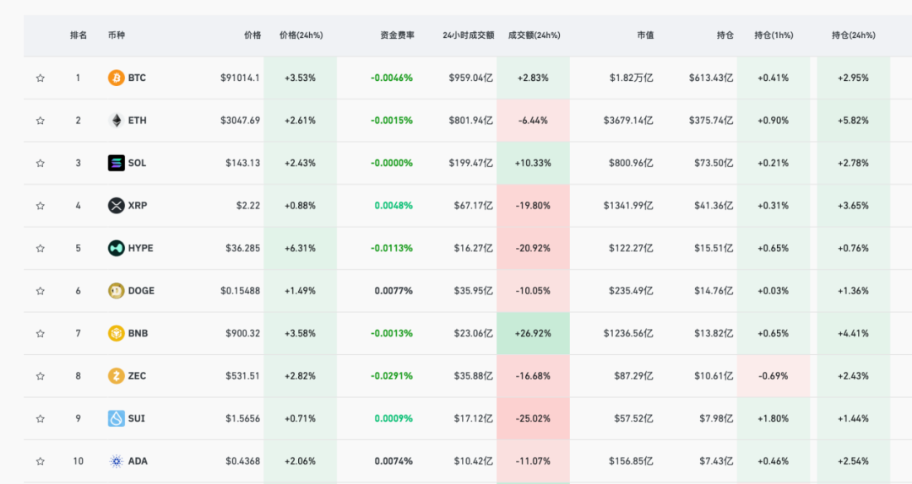Favorite BTC with its star toggle
912x484 pixels.
click(x=40, y=78)
